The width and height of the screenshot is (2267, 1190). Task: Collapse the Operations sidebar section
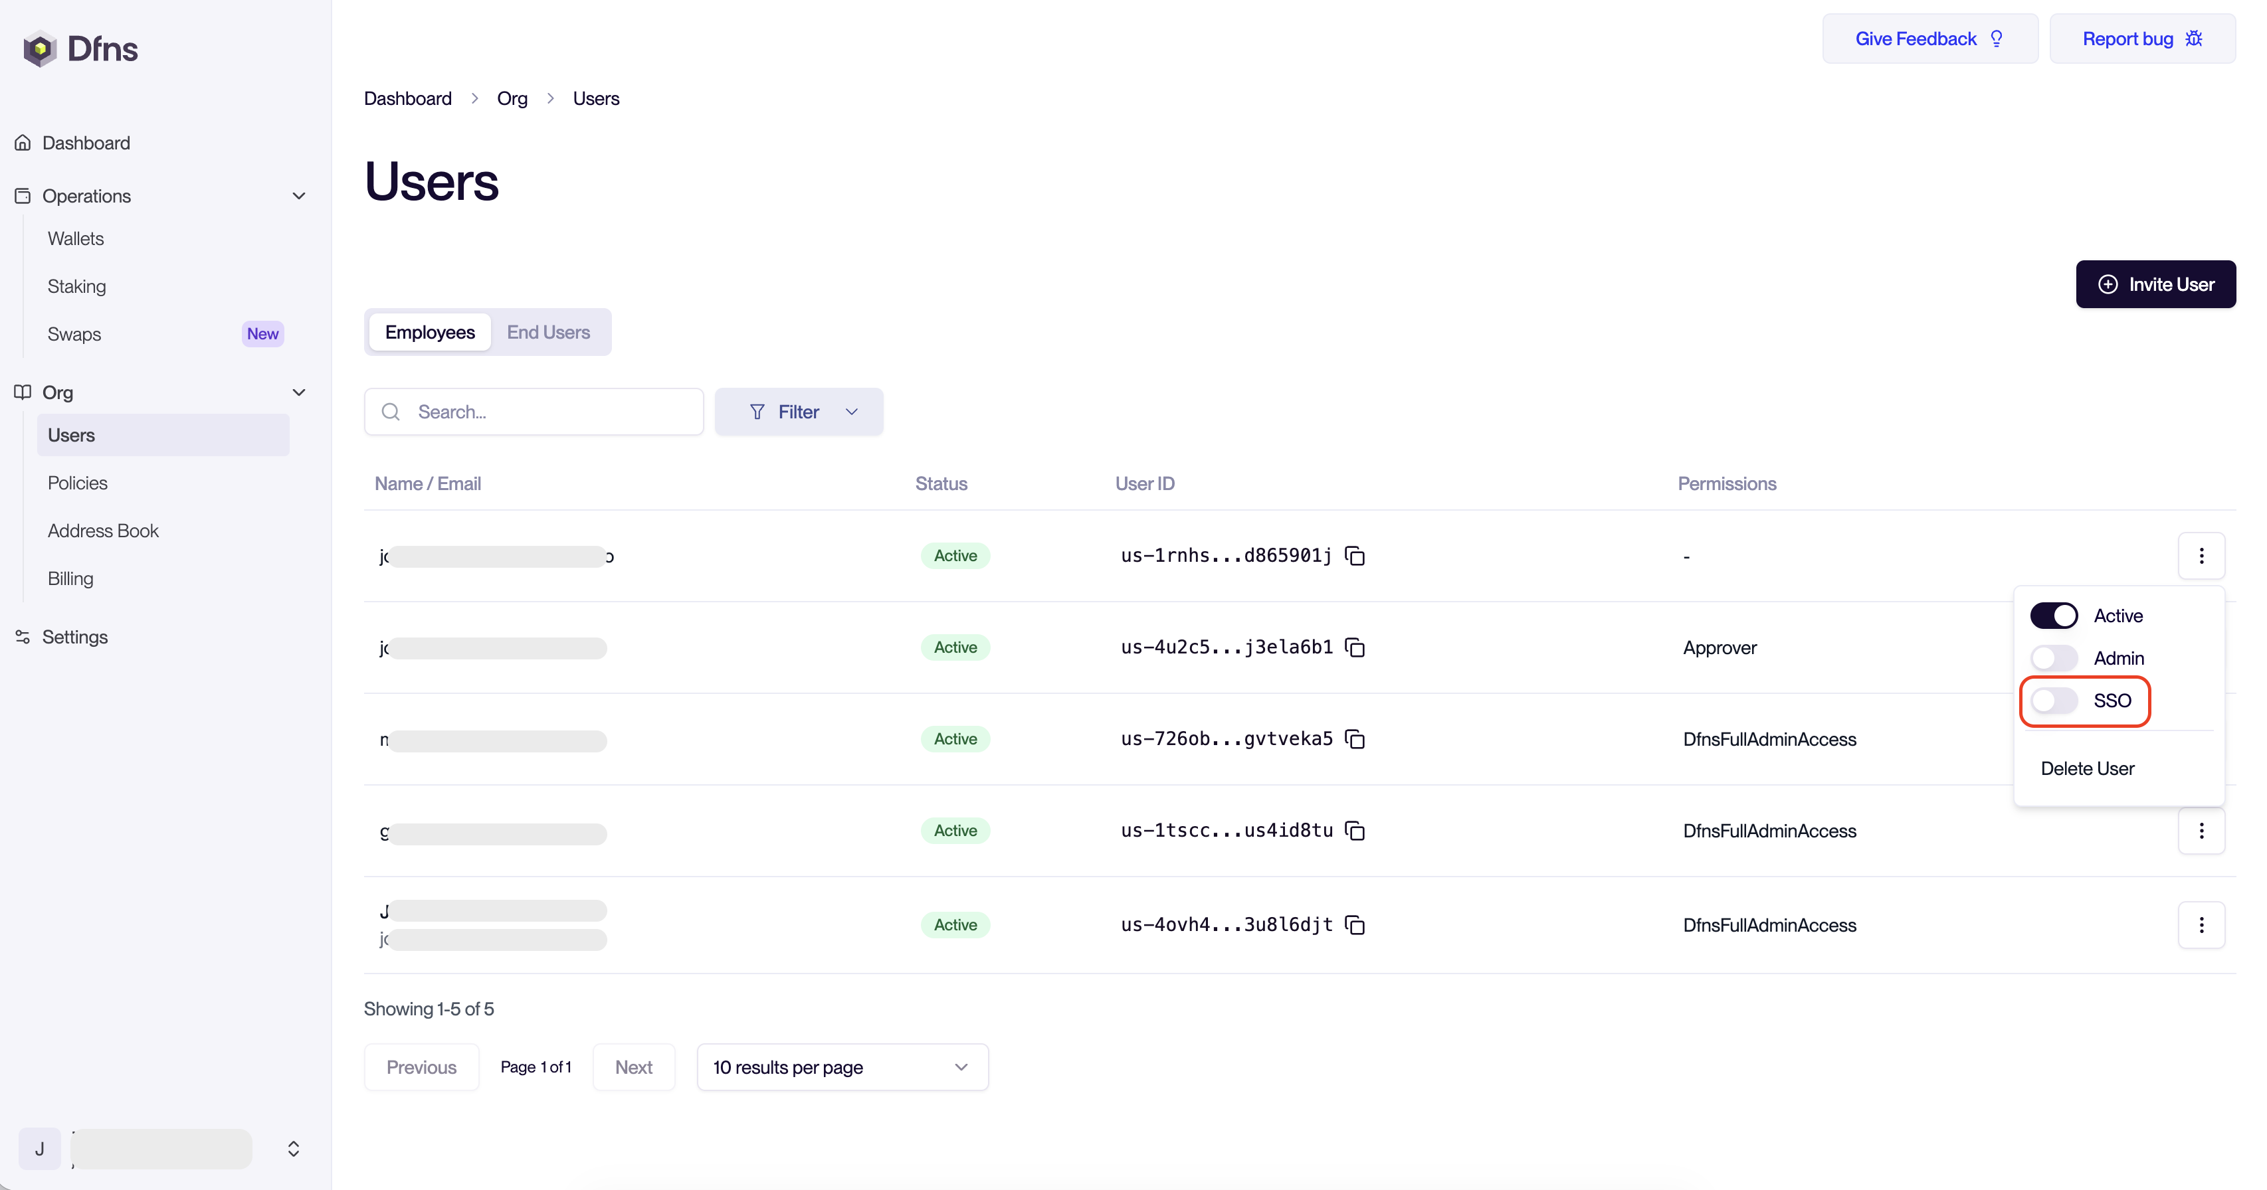[298, 196]
